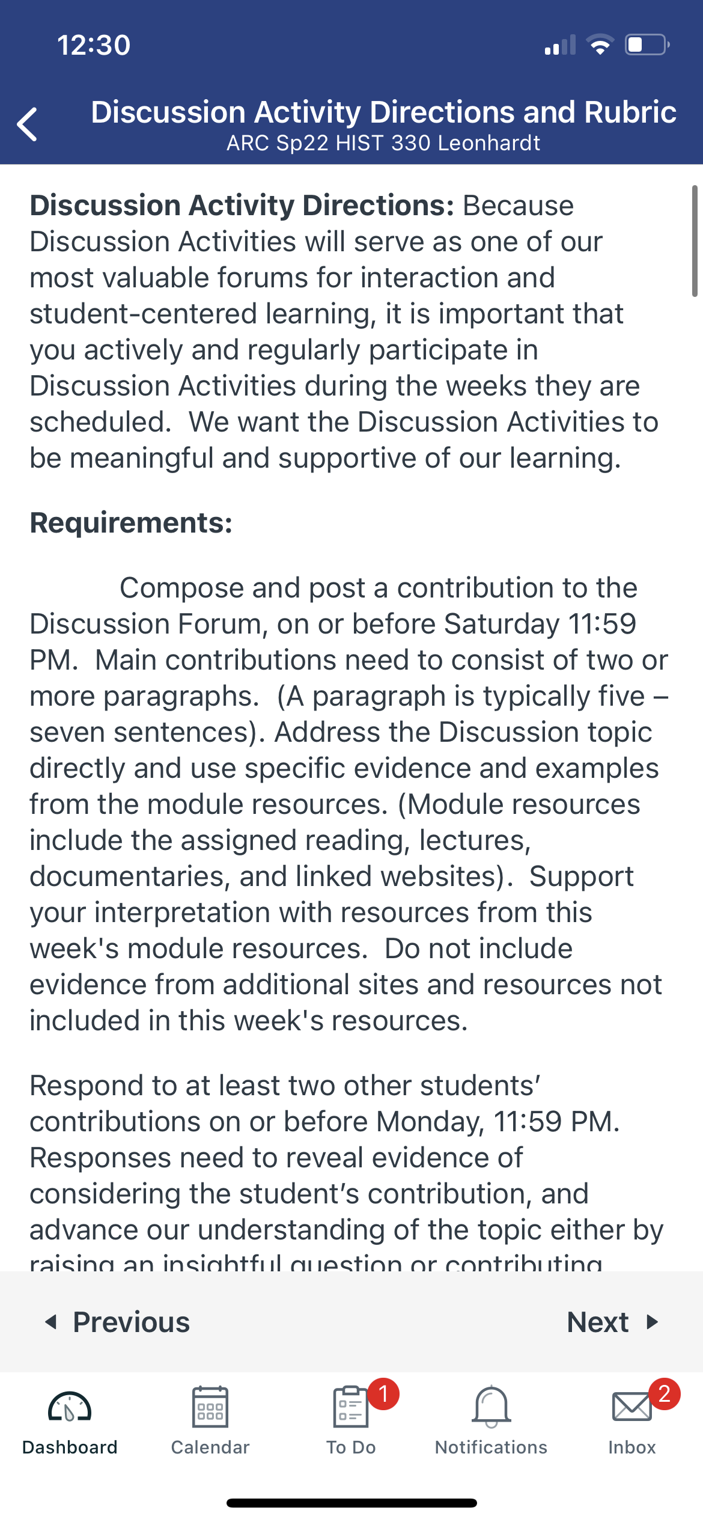Tap the back chevron in header
This screenshot has width=703, height=1522.
coord(27,124)
